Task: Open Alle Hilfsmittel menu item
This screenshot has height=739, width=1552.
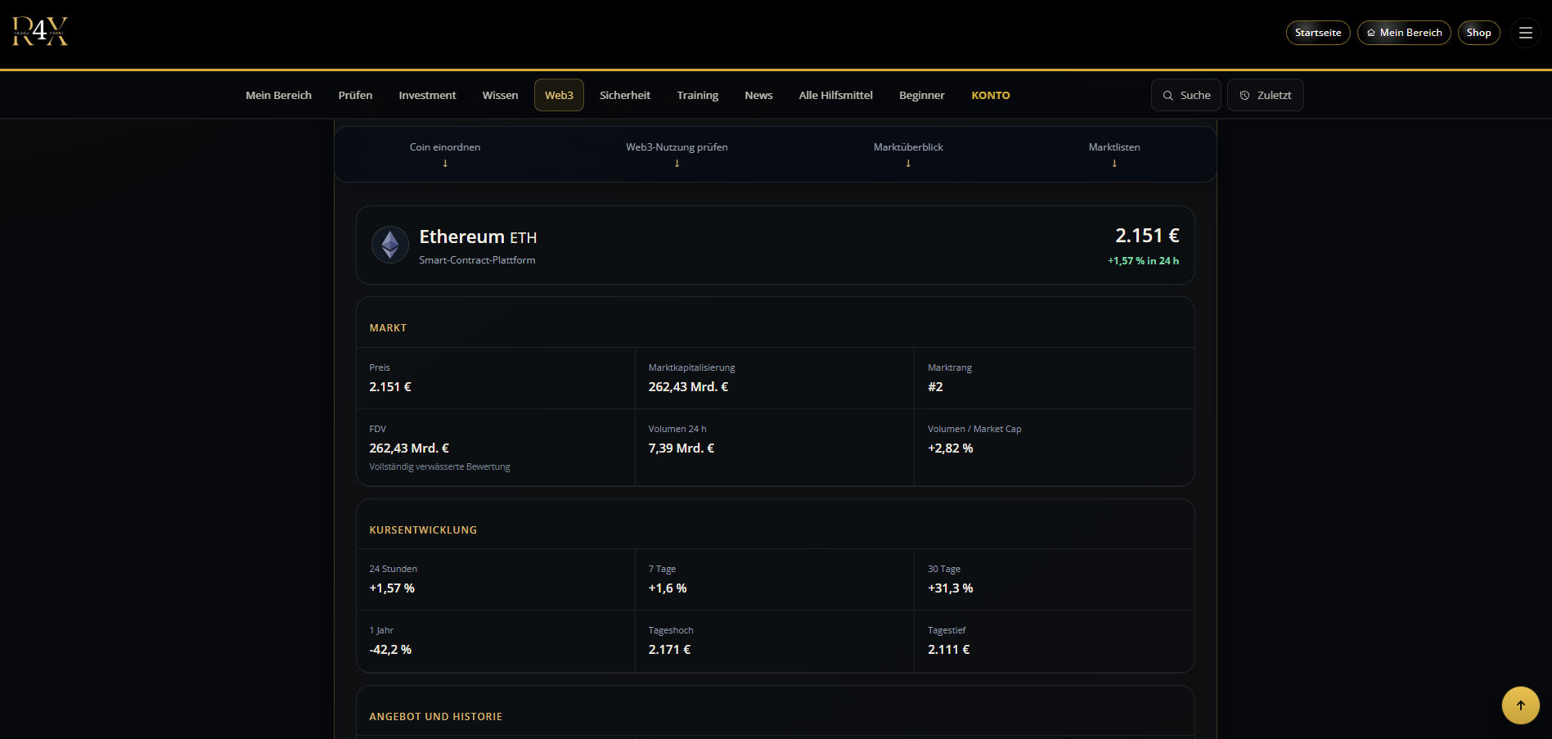Action: pos(835,95)
